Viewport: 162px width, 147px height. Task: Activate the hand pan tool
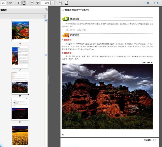click(24, 3)
